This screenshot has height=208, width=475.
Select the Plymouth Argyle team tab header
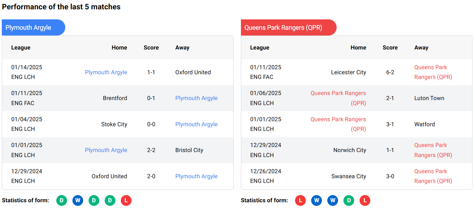point(33,28)
